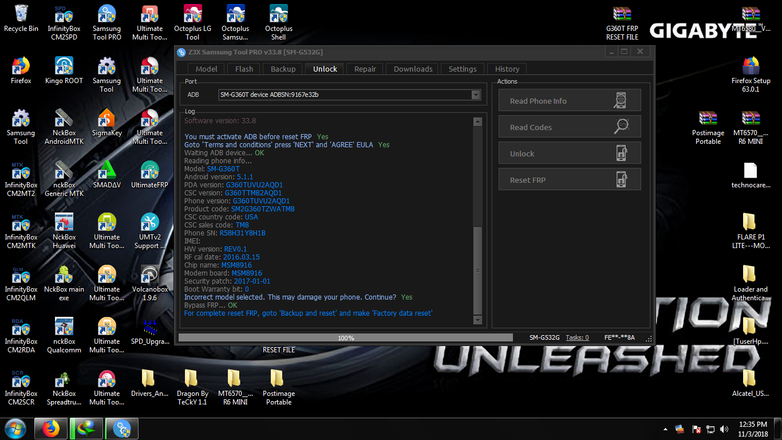Select UMTv2 Support desktop icon
The height and width of the screenshot is (440, 782).
click(x=149, y=231)
